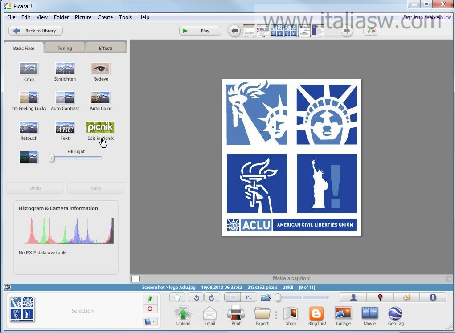Select the first filmstrip thumbnail
This screenshot has height=333, width=455.
click(249, 31)
